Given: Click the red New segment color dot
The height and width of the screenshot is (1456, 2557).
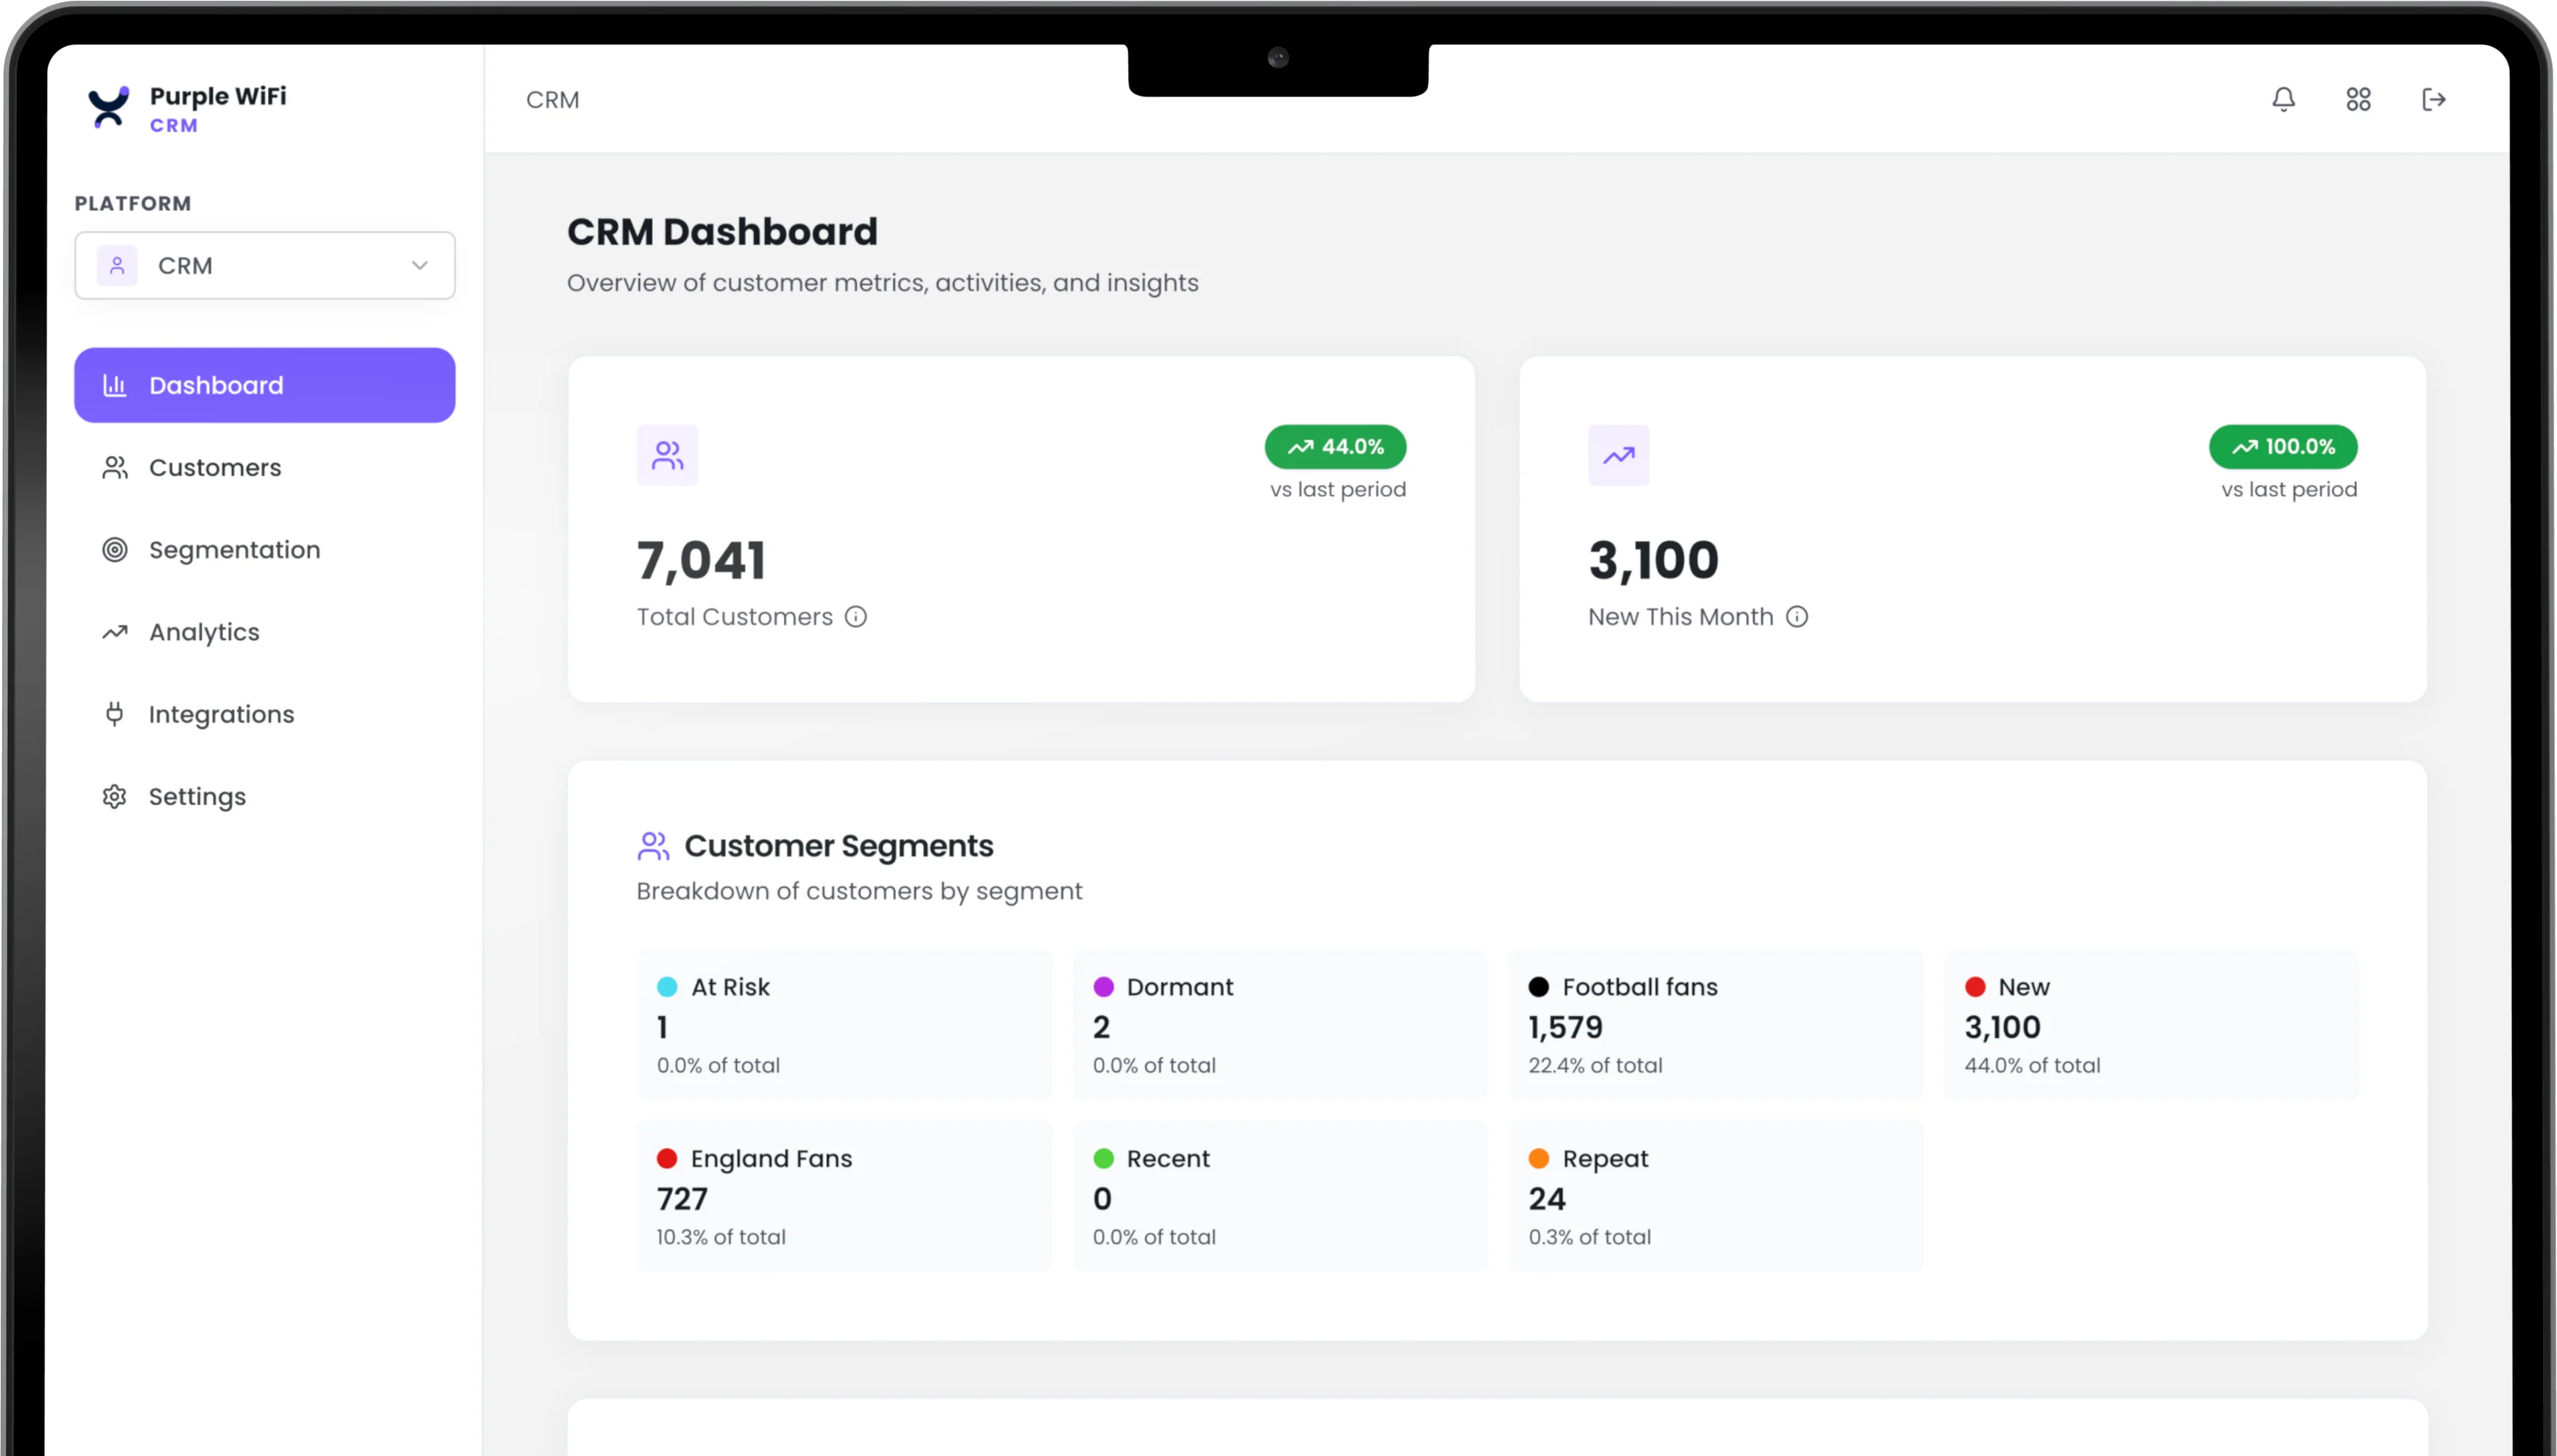Looking at the screenshot, I should 1975,987.
